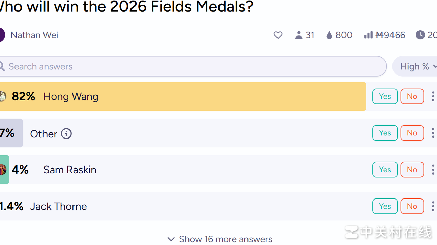Open Nathan Wei's profile link

34,35
